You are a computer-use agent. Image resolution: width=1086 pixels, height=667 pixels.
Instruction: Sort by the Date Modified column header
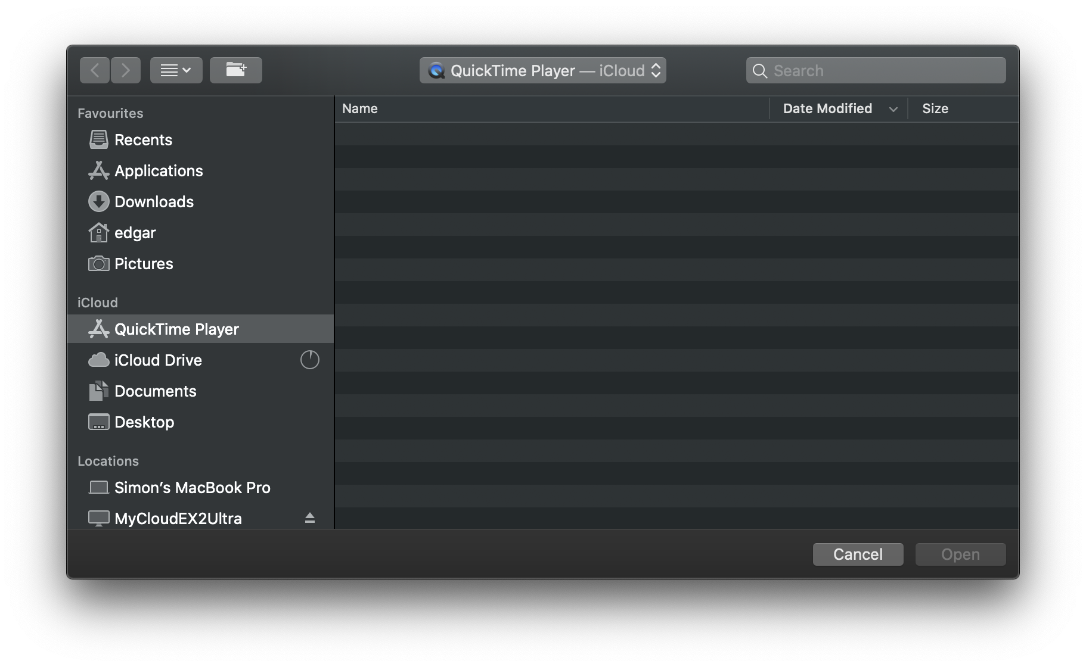(x=827, y=108)
